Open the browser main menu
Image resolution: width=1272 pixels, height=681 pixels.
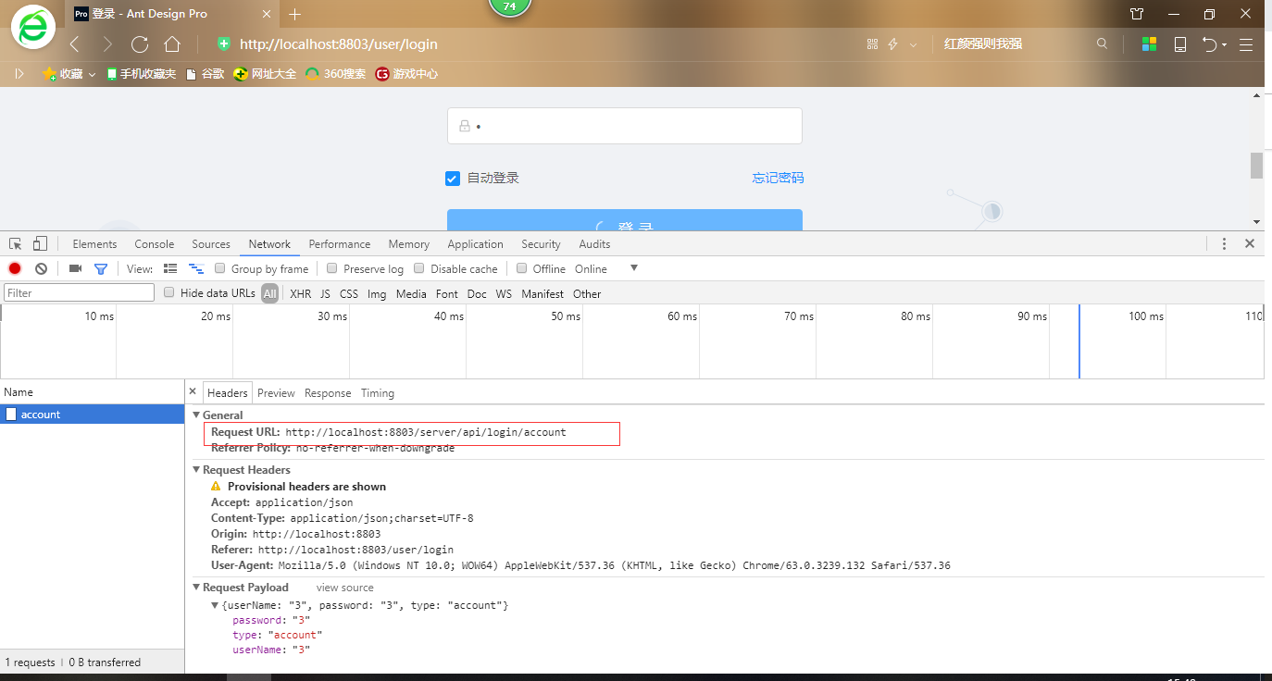coord(1246,43)
